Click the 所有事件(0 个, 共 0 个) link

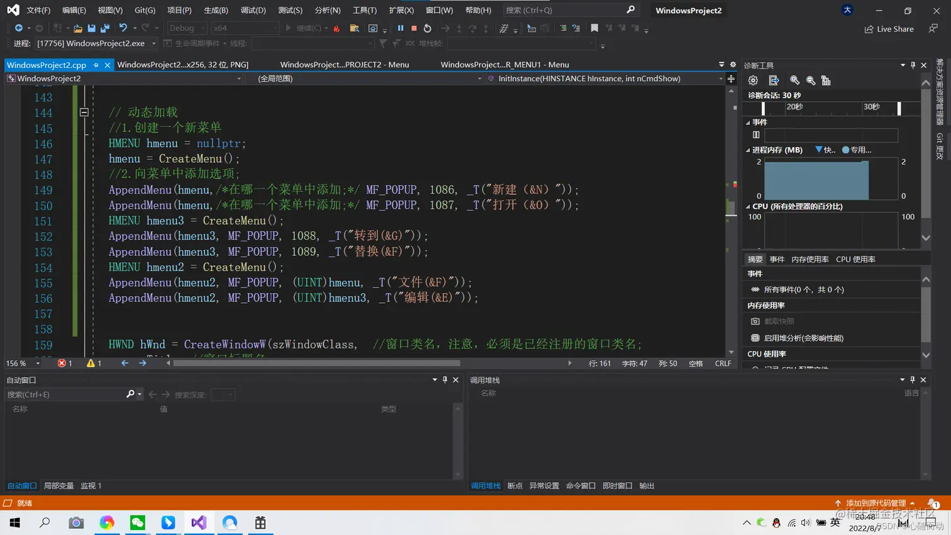pyautogui.click(x=803, y=290)
